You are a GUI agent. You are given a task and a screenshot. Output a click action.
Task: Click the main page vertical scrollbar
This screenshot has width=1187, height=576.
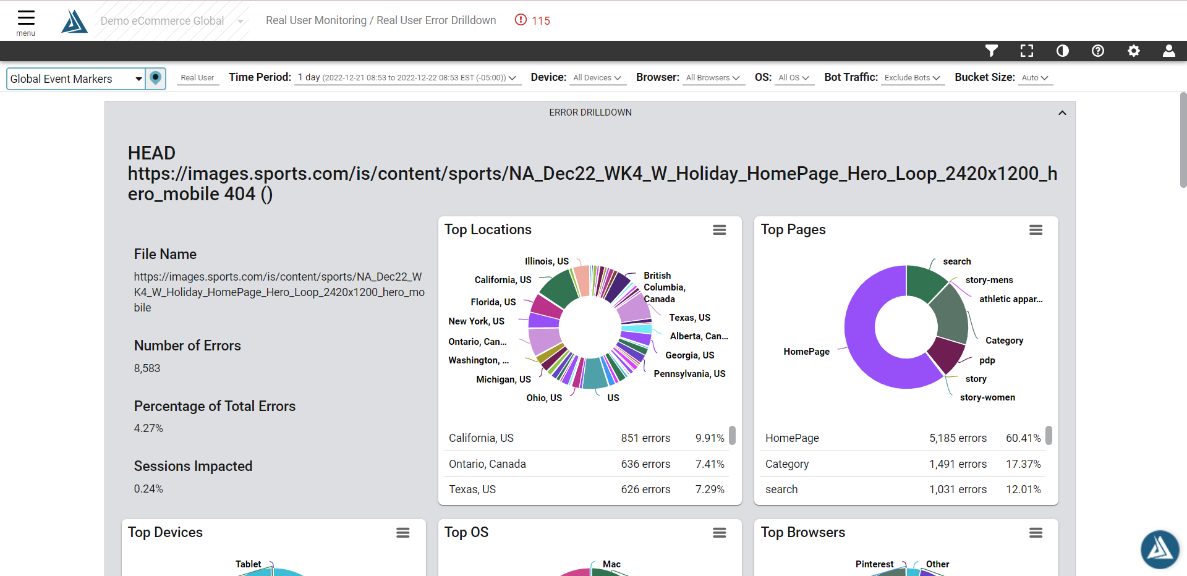[x=1183, y=140]
